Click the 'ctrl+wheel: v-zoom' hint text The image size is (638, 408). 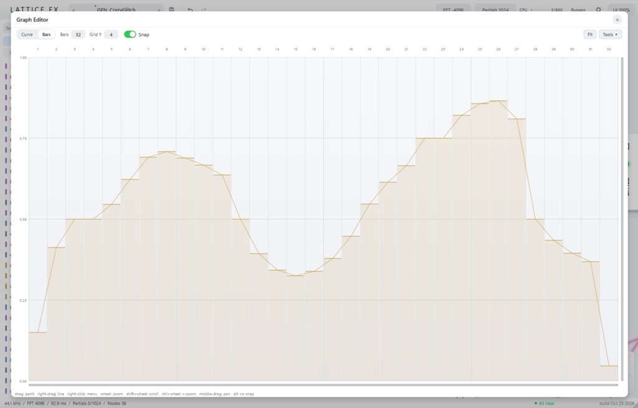coord(179,394)
